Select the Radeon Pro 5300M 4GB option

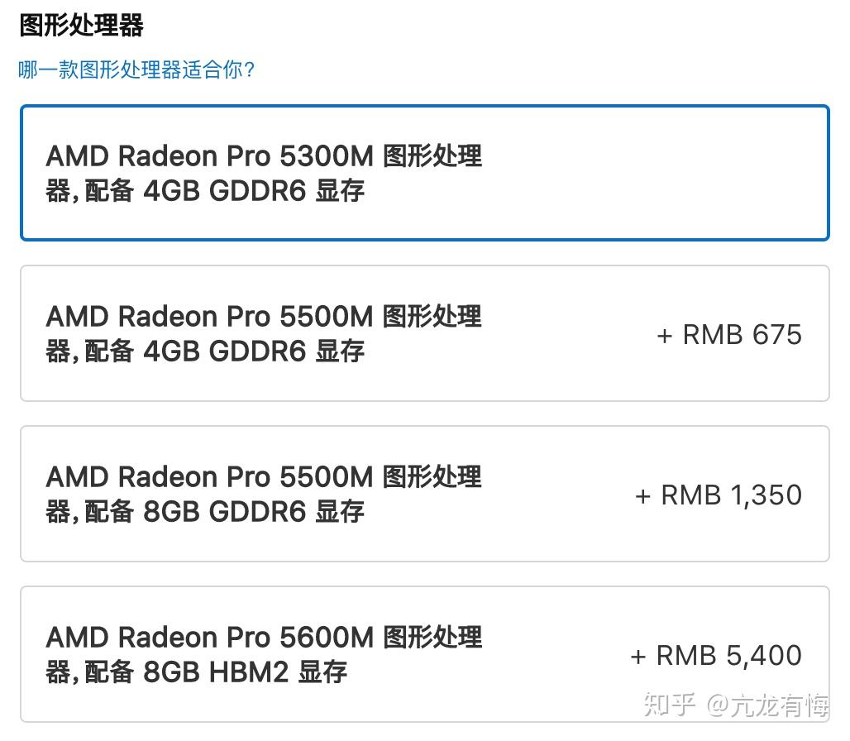click(x=424, y=173)
